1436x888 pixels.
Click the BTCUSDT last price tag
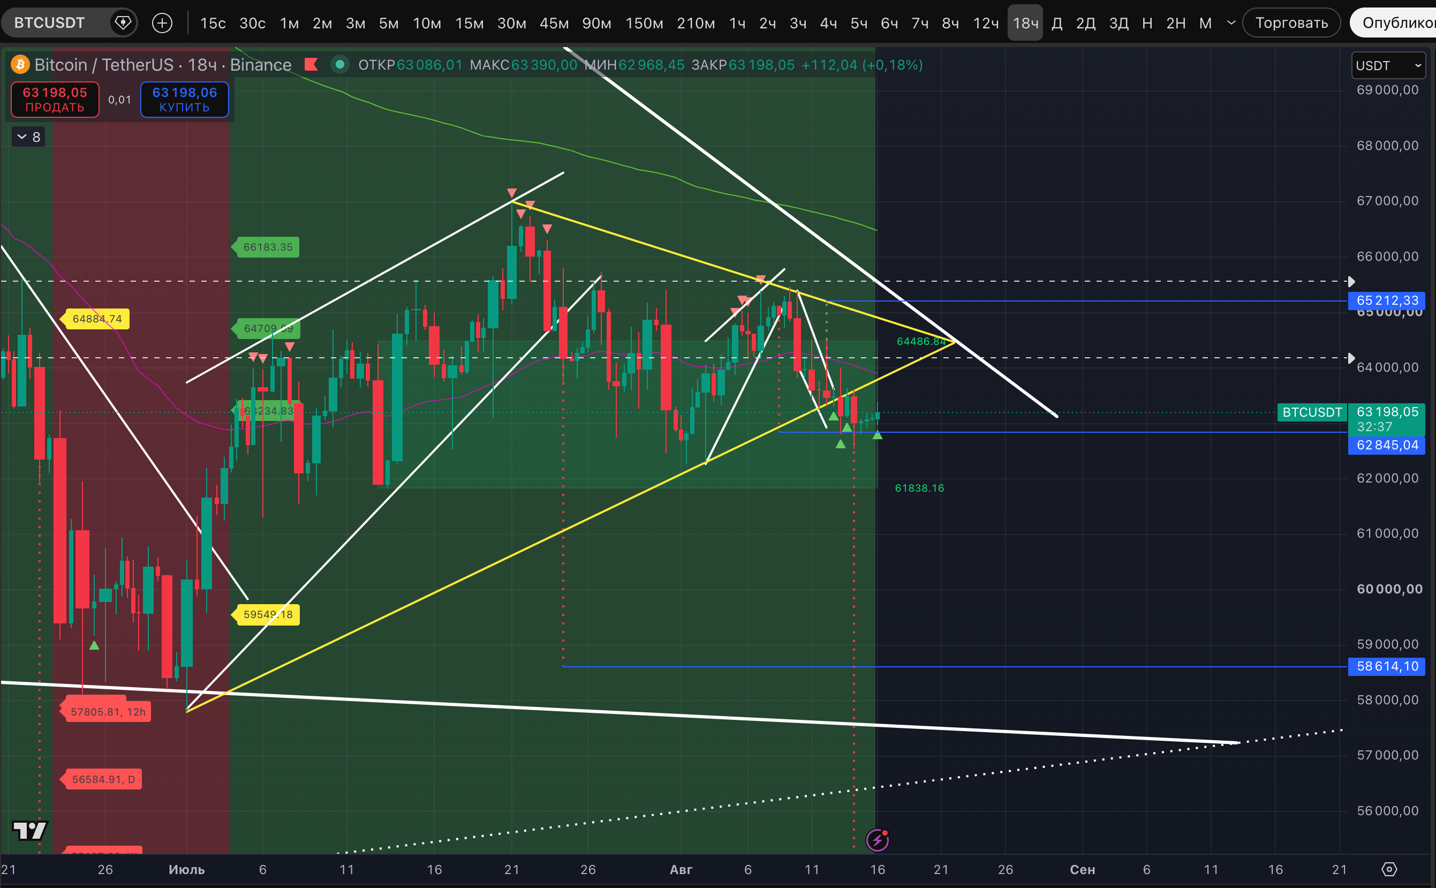click(1312, 412)
